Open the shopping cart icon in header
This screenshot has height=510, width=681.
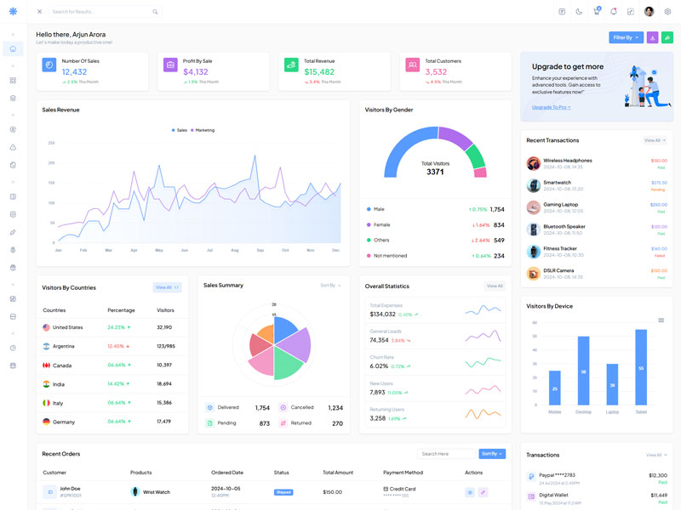tap(597, 12)
